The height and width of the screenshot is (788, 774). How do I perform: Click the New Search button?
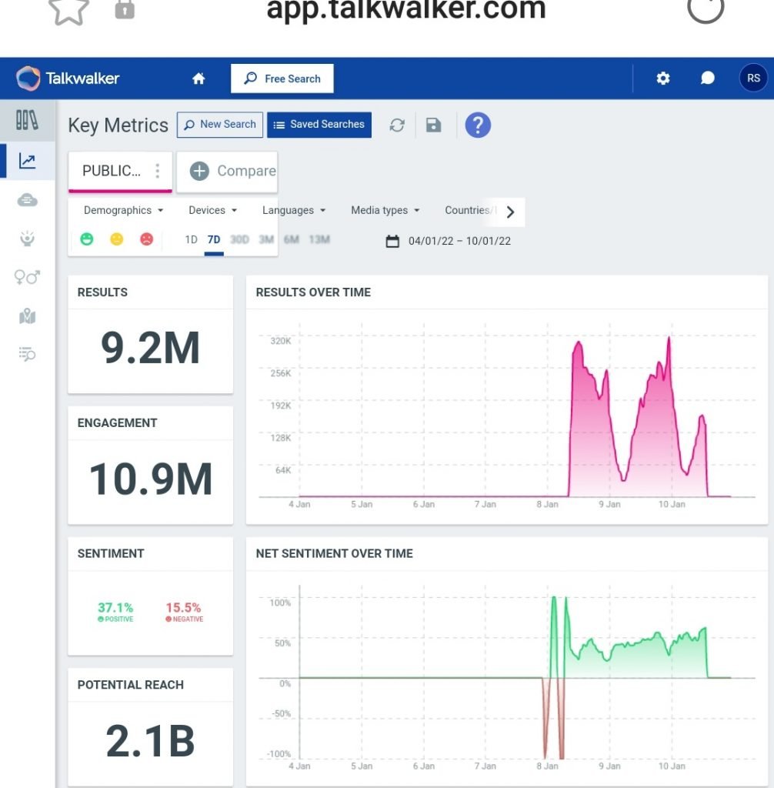click(x=220, y=125)
